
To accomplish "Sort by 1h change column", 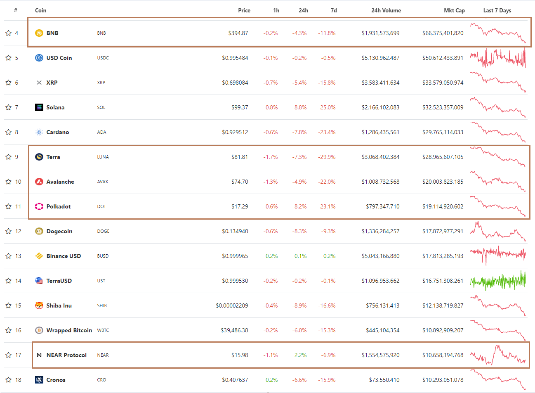I will pyautogui.click(x=276, y=10).
